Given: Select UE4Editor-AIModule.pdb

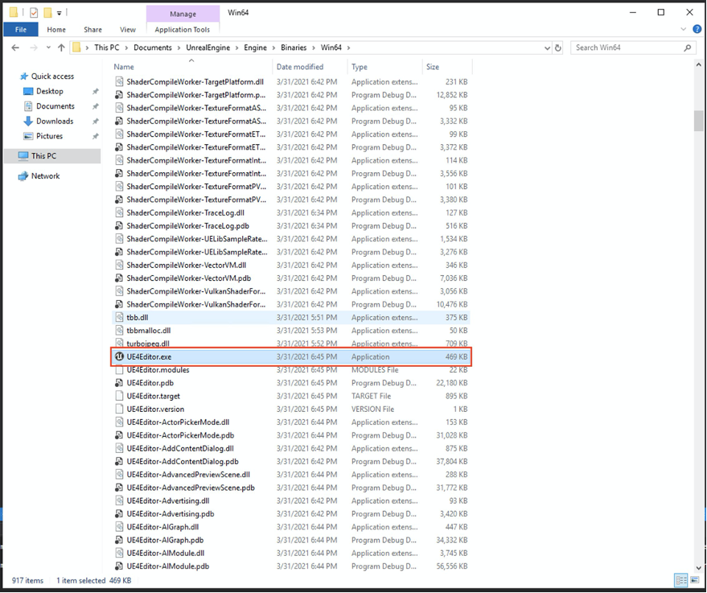Looking at the screenshot, I should [x=168, y=566].
